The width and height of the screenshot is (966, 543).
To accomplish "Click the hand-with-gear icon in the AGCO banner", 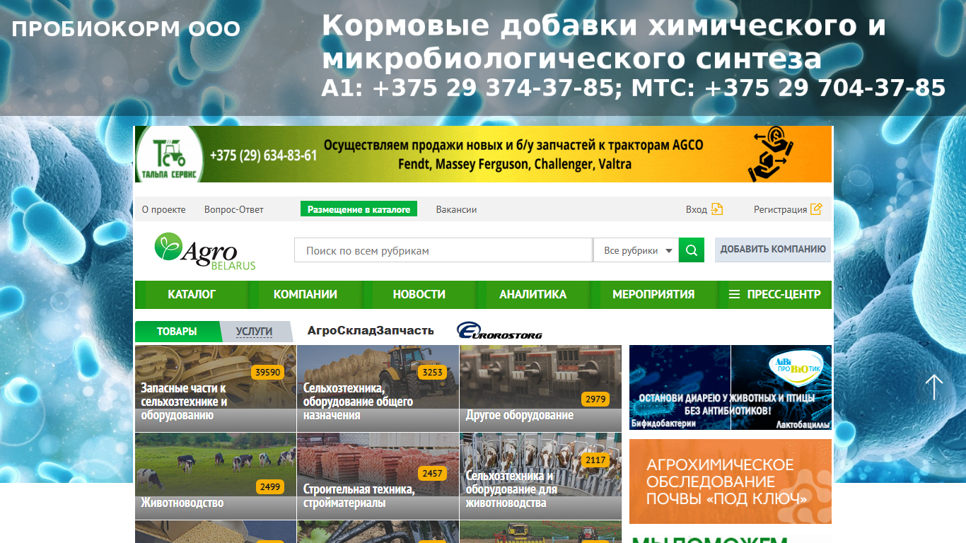I will click(771, 154).
